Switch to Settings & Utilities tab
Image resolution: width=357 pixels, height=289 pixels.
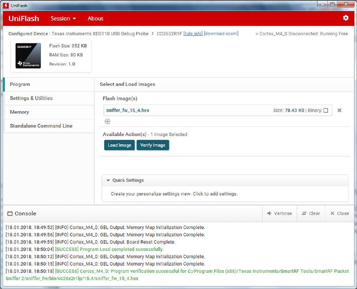49,98
